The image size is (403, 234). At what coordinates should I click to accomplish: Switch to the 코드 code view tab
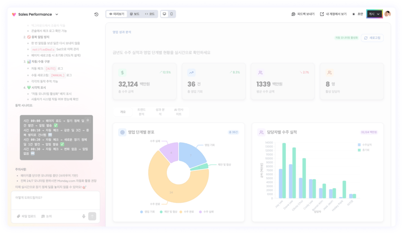(x=150, y=14)
